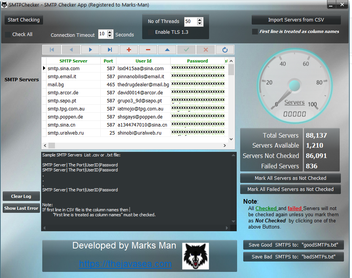Viewport: 352px width, 278px height.
Task: Go to previous server record
Action: coord(71,50)
